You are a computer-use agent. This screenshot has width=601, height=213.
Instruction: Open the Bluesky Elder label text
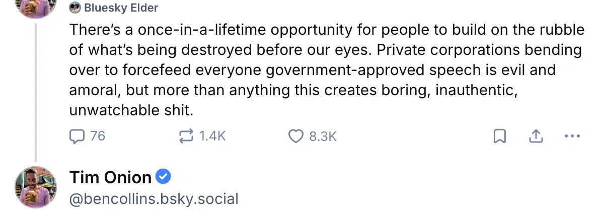tap(121, 8)
